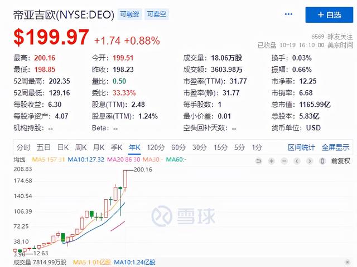This screenshot has width=357, height=267.
Task: Open 区间统计 range statistics
Action: 301,147
